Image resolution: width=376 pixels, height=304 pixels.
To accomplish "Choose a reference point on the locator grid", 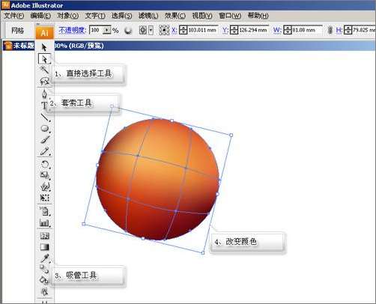I will (164, 30).
